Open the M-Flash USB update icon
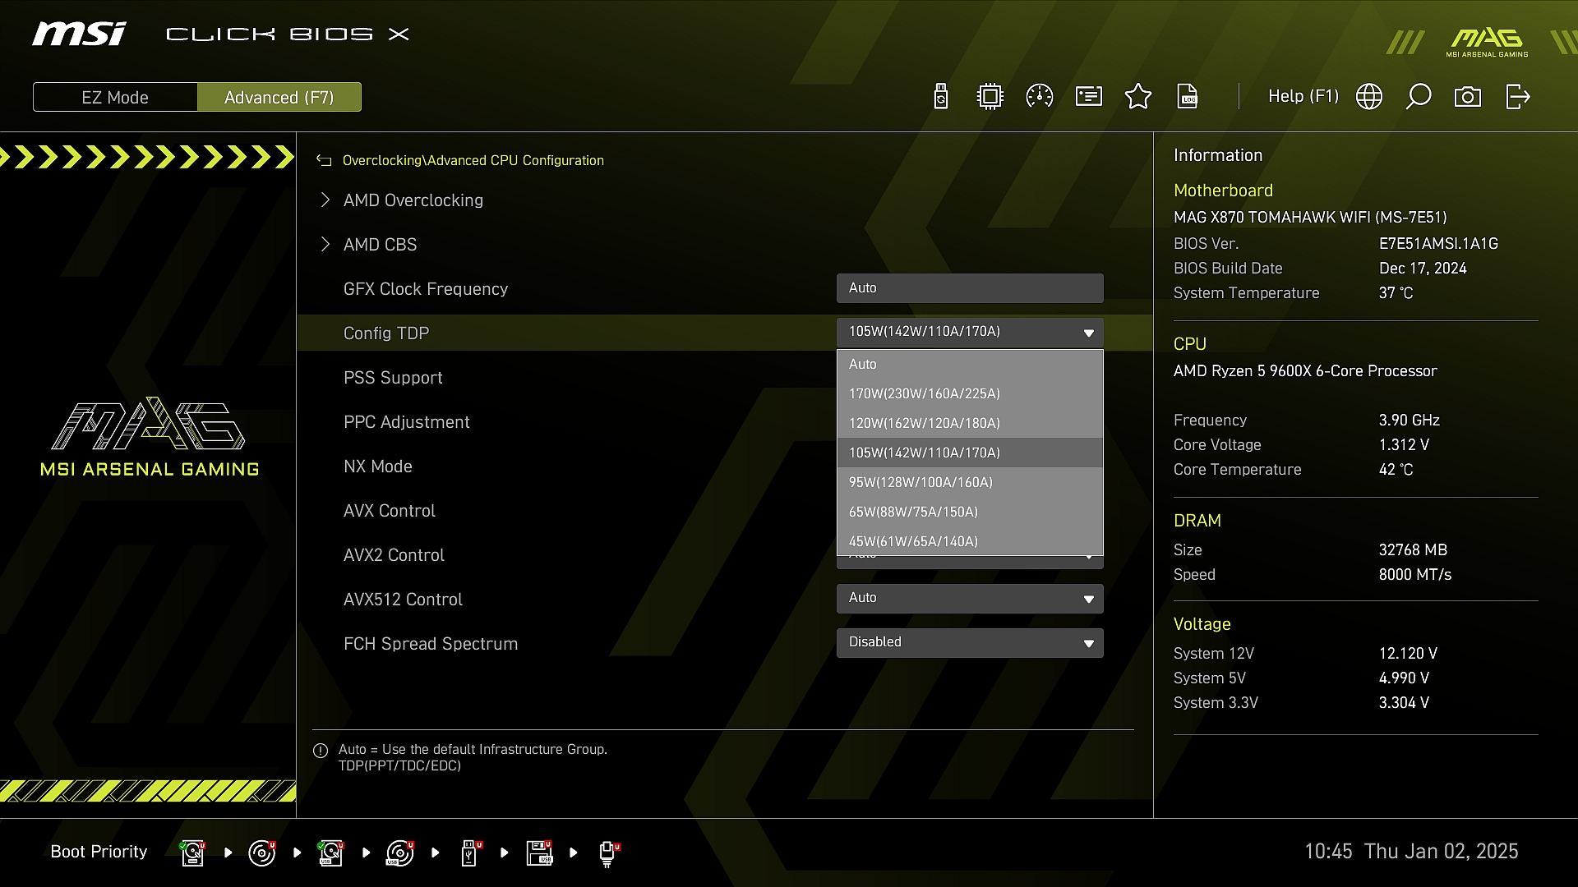The width and height of the screenshot is (1578, 887). [x=941, y=97]
